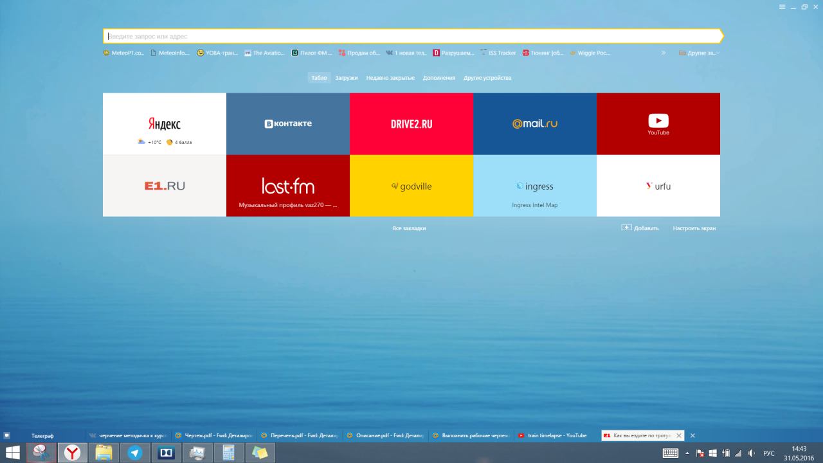This screenshot has width=823, height=463.
Task: Open the volume speaker tray icon
Action: 752,453
